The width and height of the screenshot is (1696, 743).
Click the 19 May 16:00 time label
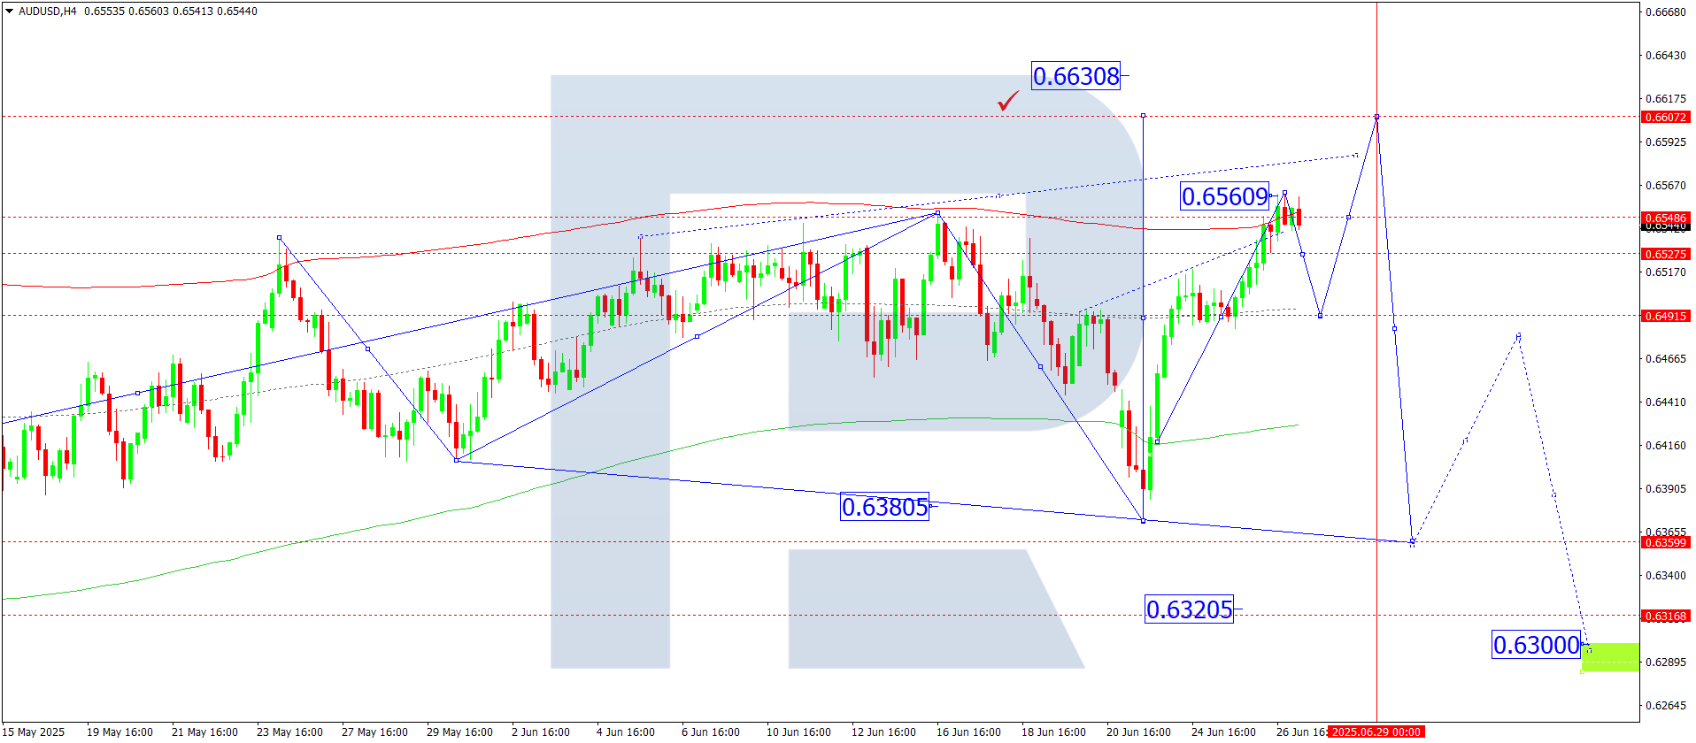[x=119, y=732]
